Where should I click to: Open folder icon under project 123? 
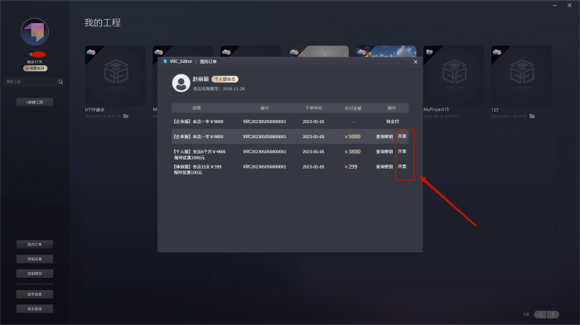tap(532, 116)
